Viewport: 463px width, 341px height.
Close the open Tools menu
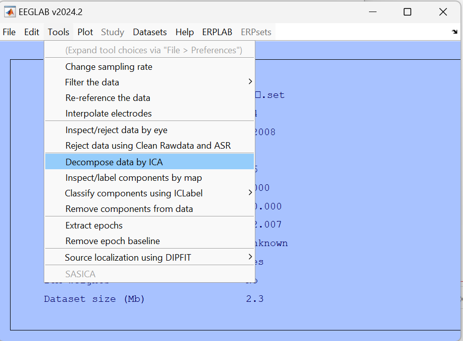point(58,32)
